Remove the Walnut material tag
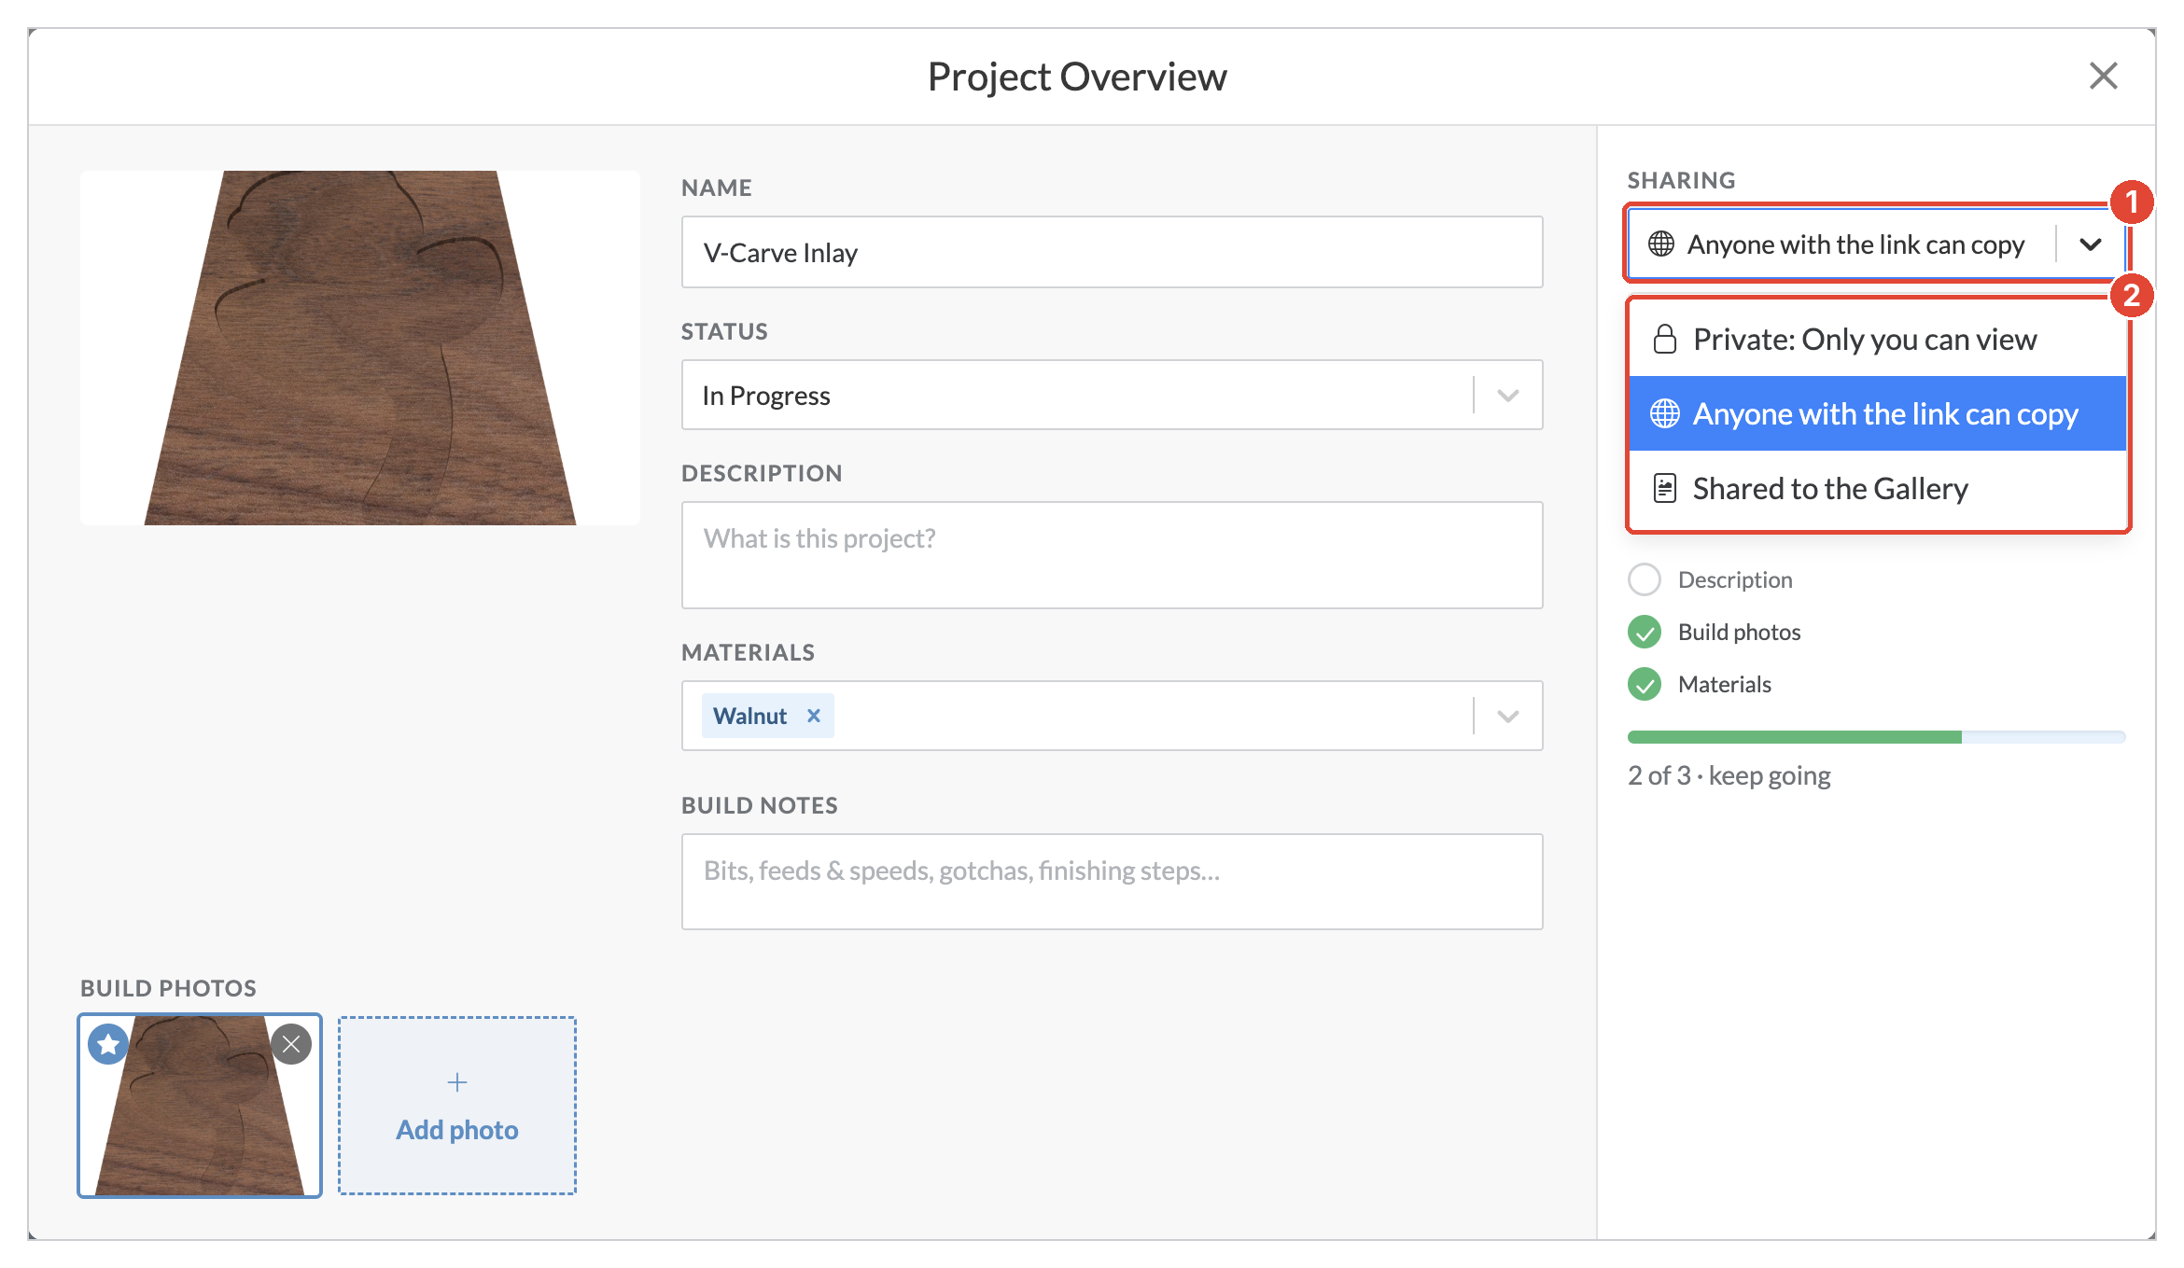 tap(814, 716)
